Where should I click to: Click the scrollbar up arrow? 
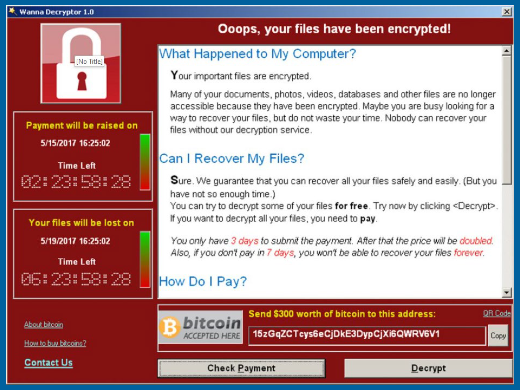tap(506, 50)
